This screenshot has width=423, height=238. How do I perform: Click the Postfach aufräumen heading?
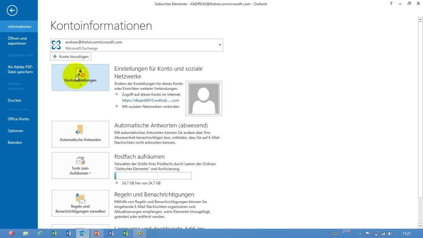[x=139, y=157]
